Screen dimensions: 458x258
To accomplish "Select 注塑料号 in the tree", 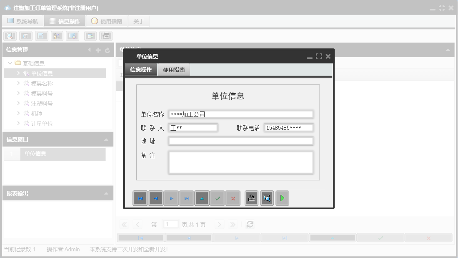I will [42, 103].
